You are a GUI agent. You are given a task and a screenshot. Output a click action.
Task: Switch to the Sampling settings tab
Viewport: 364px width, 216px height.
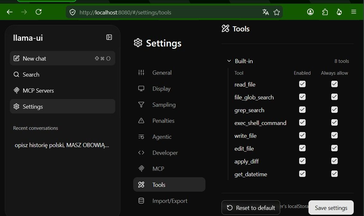(169, 104)
